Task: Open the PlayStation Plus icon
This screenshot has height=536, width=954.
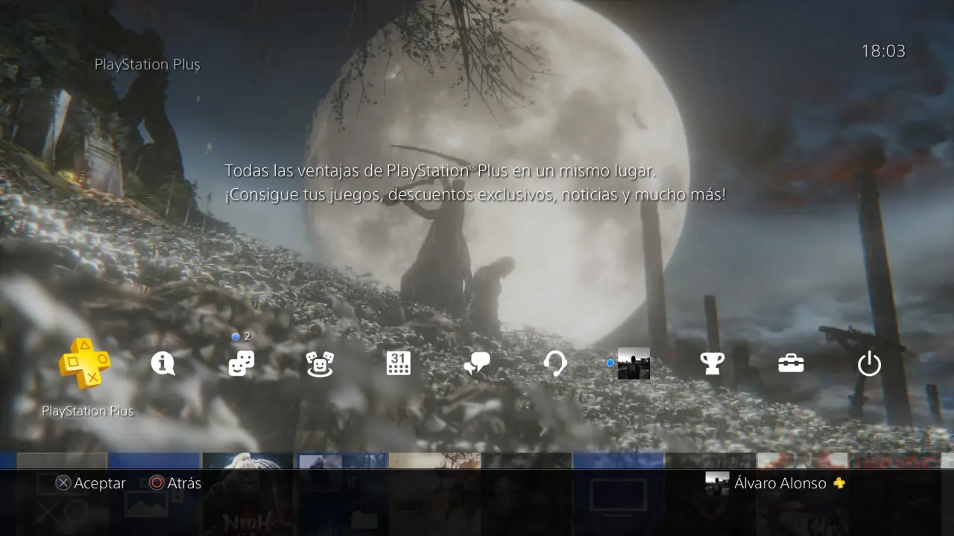Action: 84,363
